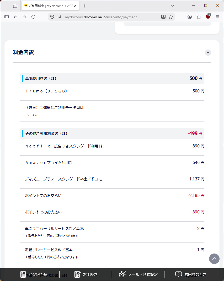
Task: Open a new browser tab
Action: [x=84, y=6]
